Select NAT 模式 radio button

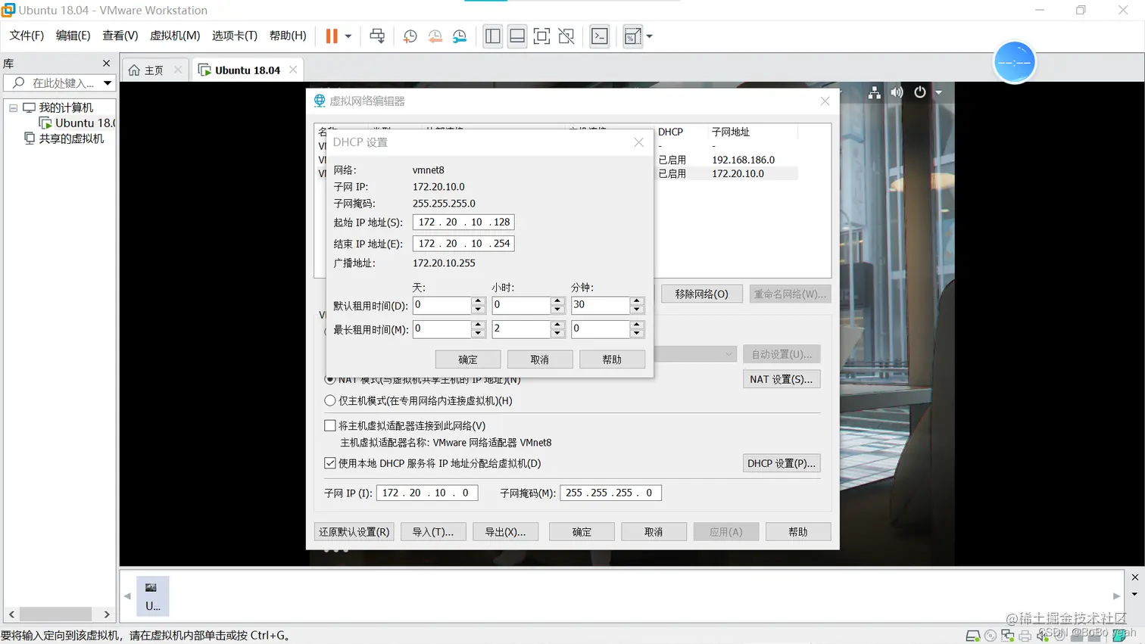pos(330,379)
